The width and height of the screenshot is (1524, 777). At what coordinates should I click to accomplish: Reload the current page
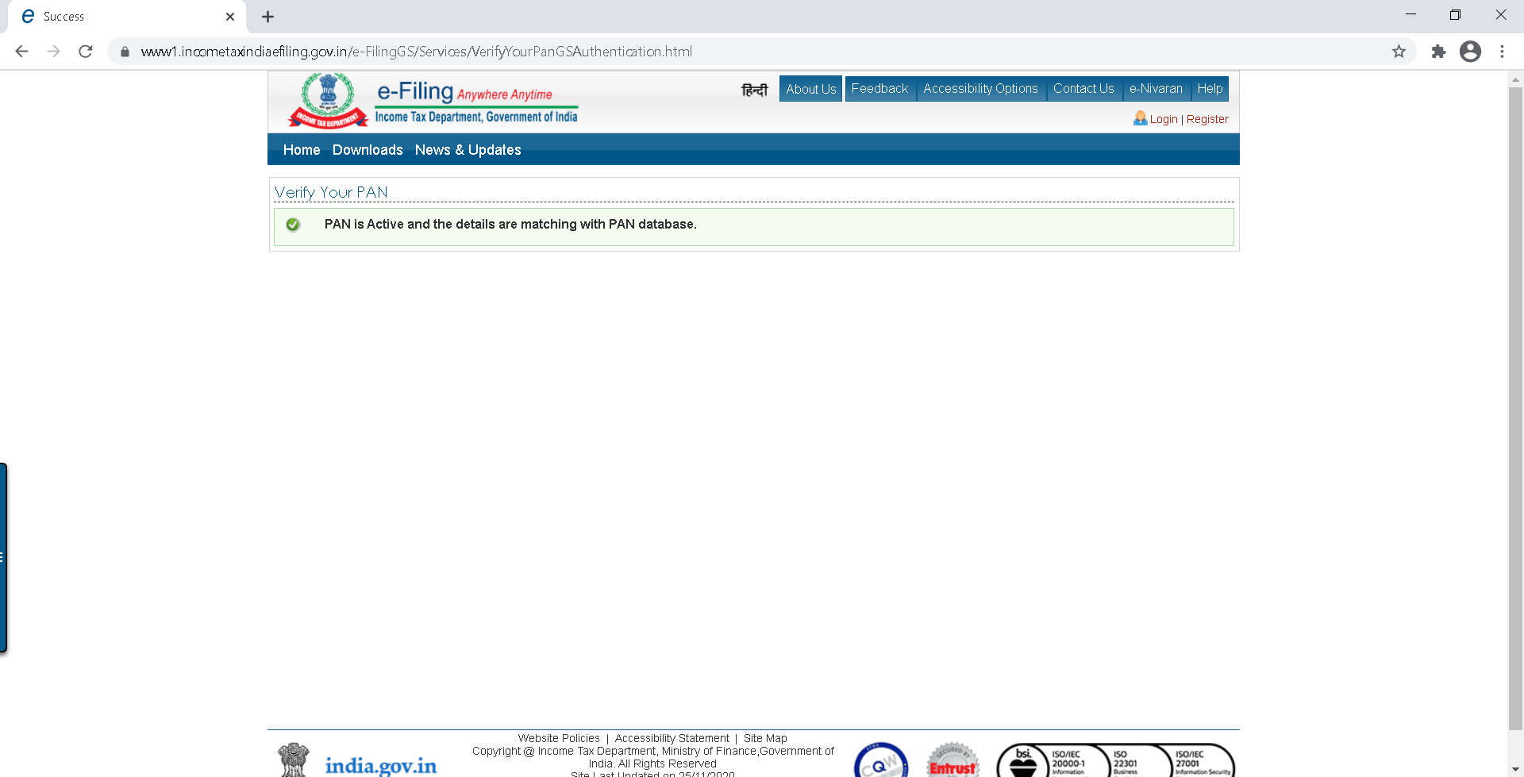pos(86,52)
